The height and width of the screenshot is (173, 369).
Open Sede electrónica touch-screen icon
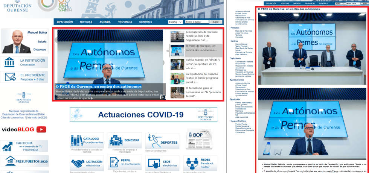click(154, 164)
